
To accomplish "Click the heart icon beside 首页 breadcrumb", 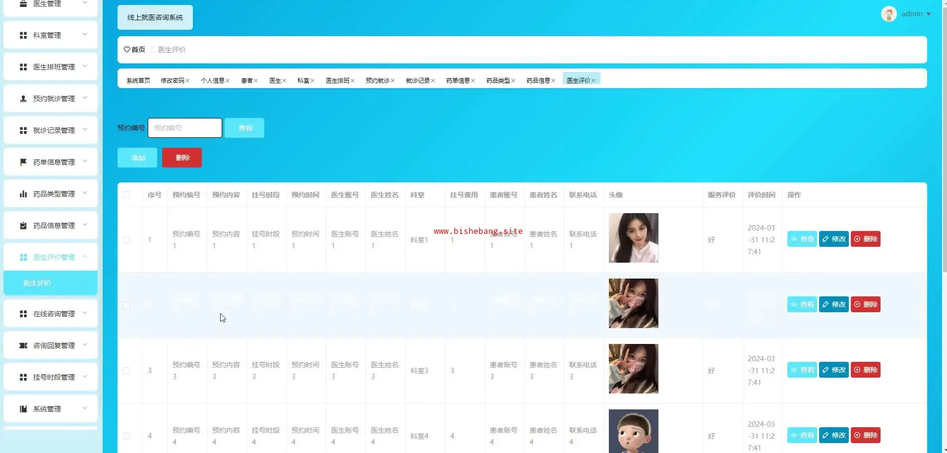I will click(x=127, y=50).
